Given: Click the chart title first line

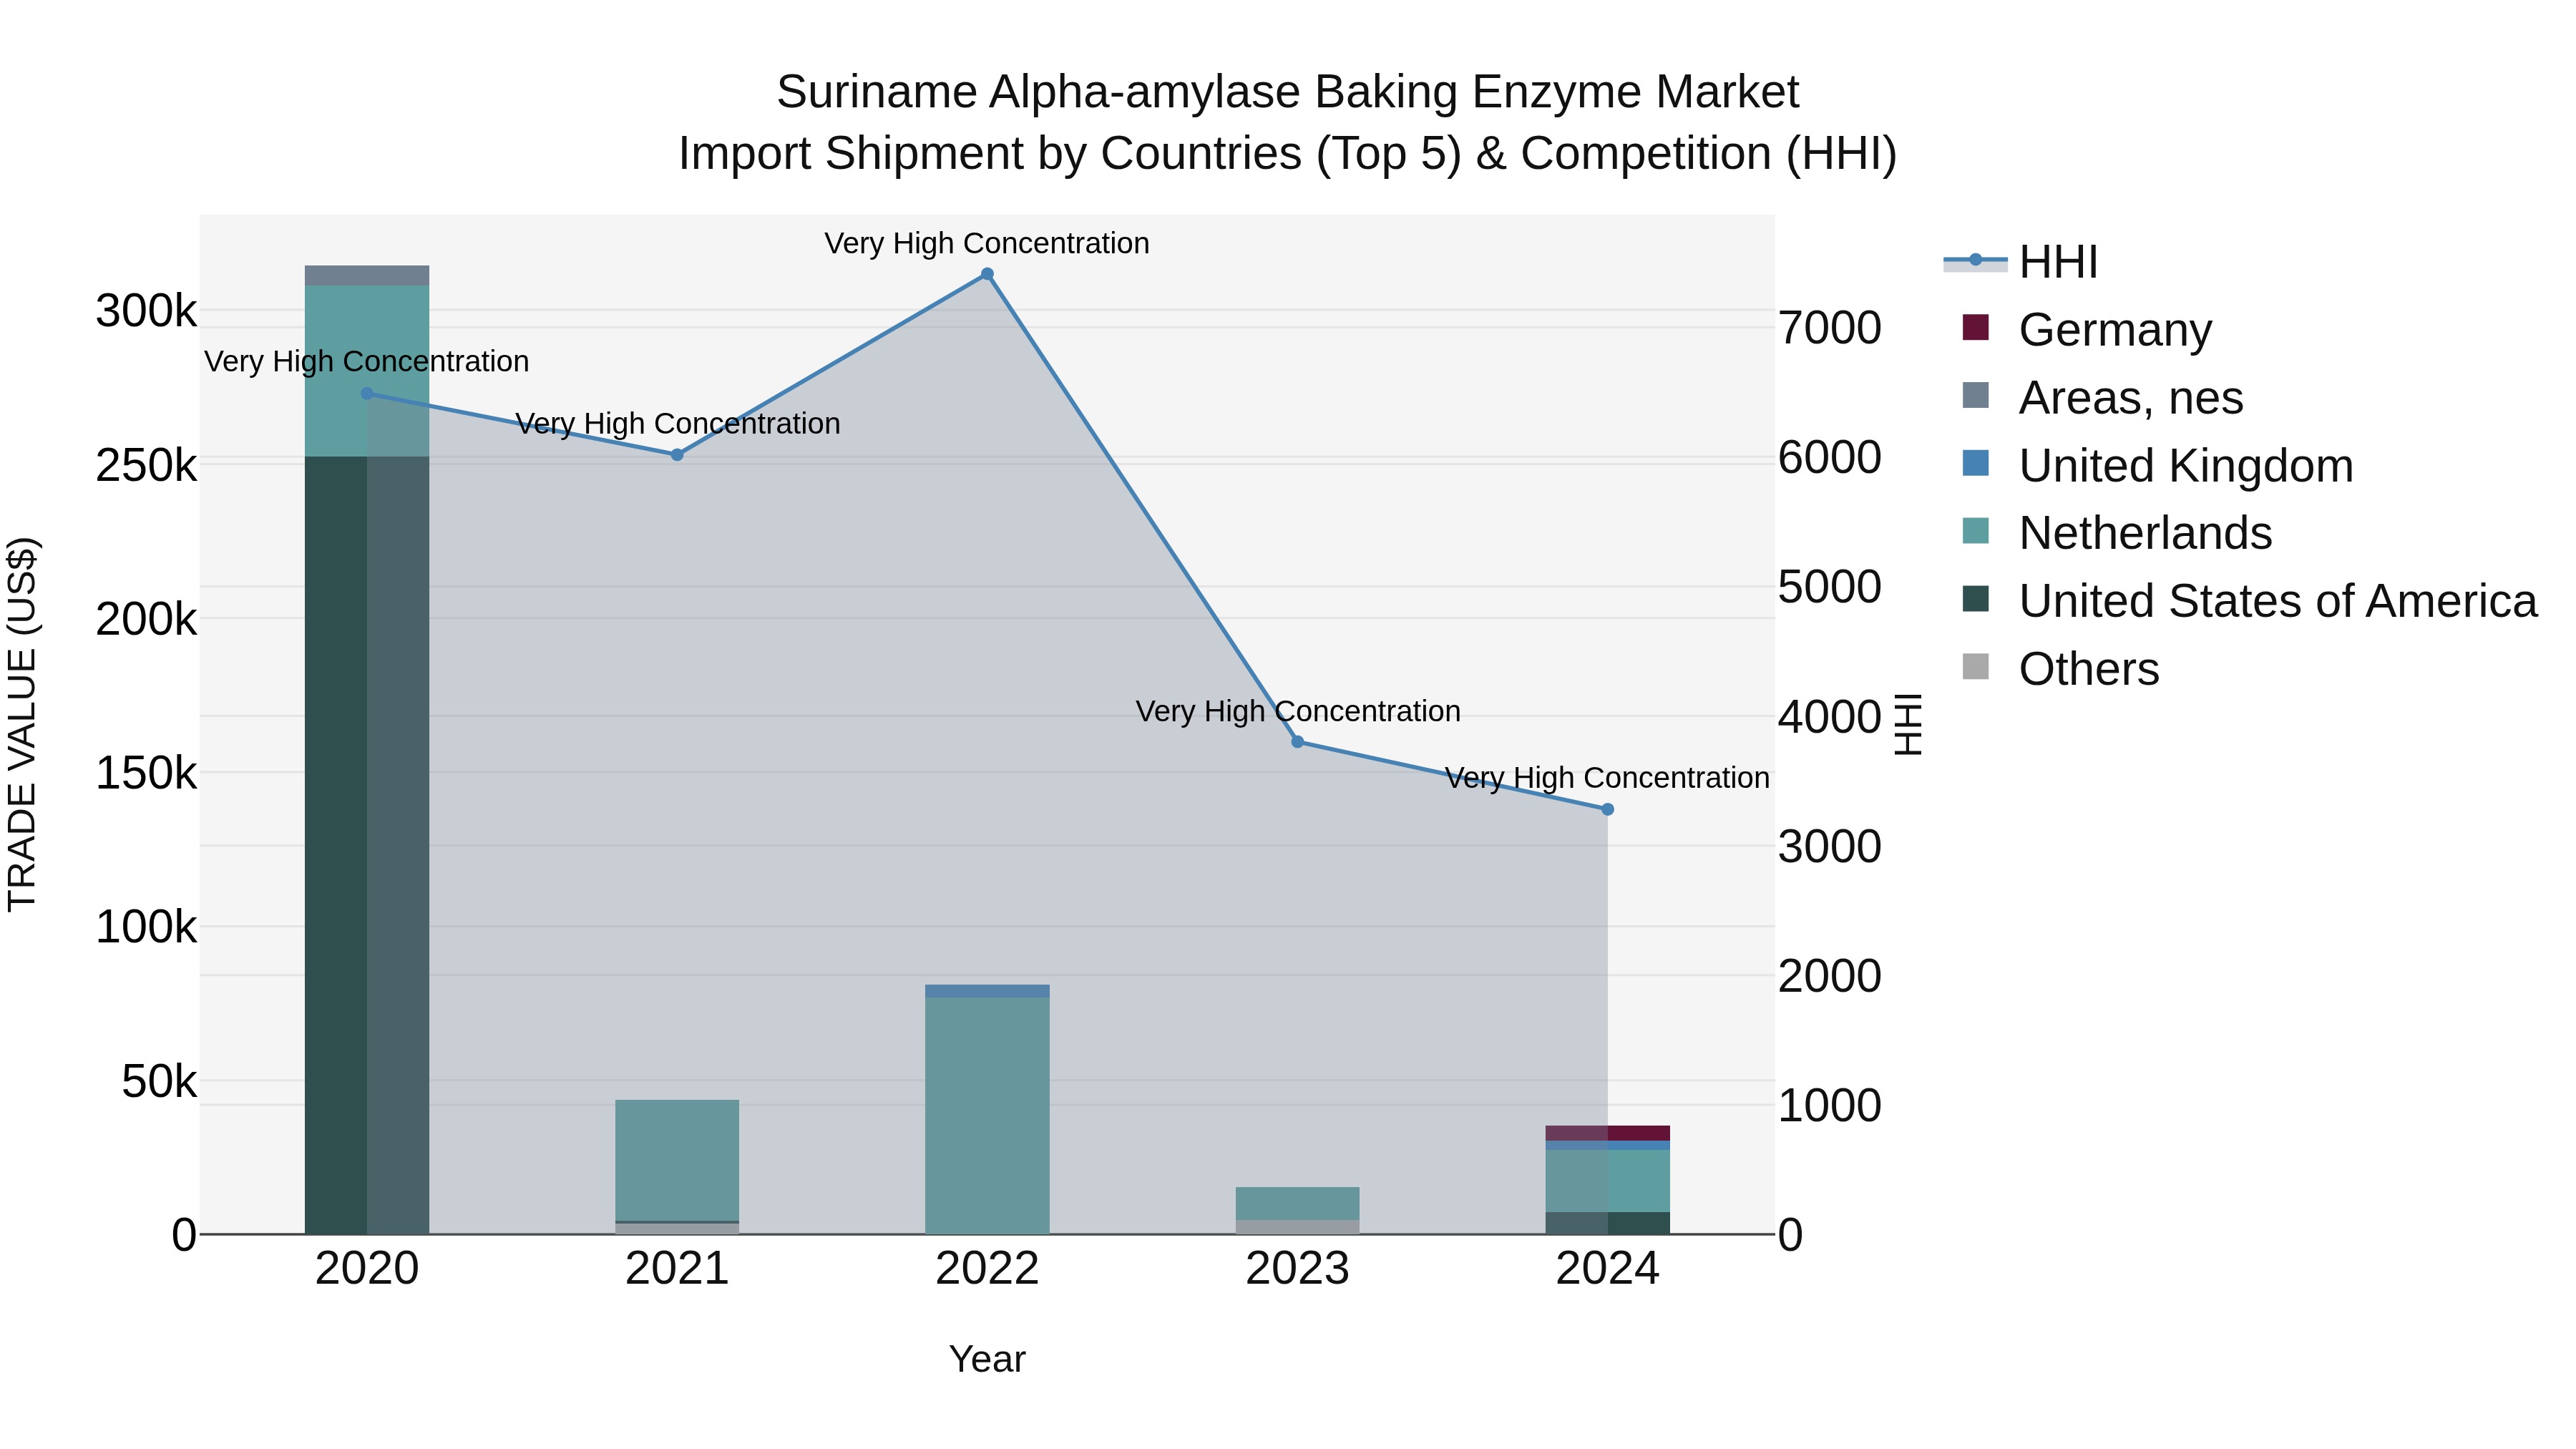Looking at the screenshot, I should [1287, 92].
